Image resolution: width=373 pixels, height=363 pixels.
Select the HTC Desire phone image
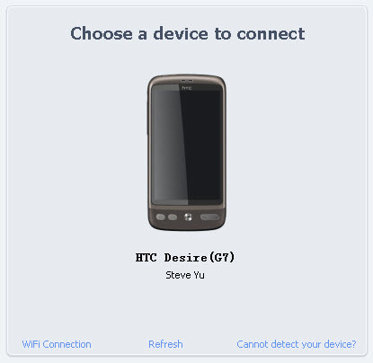pos(186,153)
